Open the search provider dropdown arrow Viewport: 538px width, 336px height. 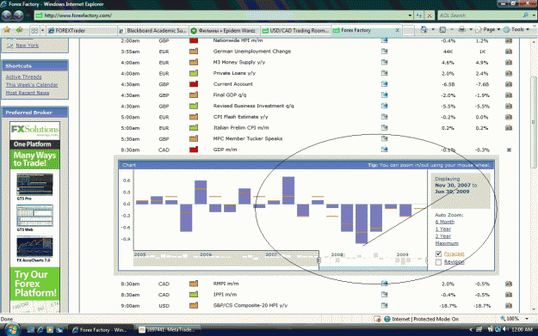coord(534,15)
